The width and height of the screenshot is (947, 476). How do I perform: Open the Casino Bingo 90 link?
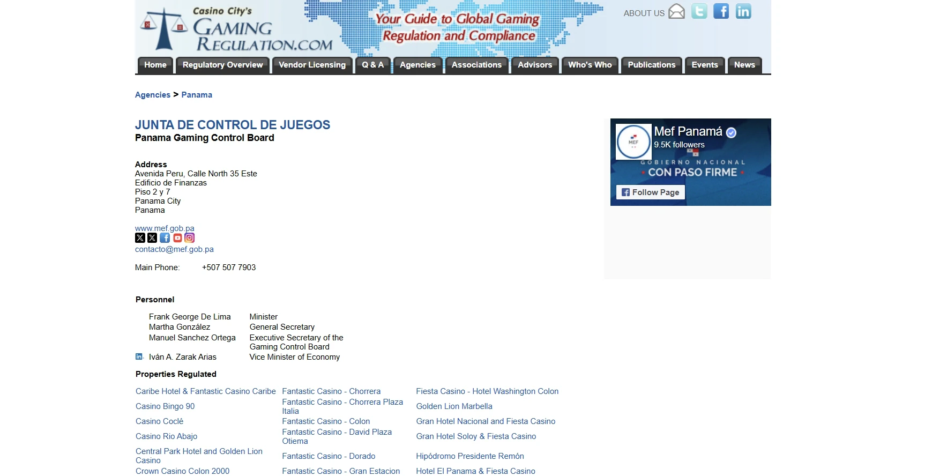click(165, 406)
